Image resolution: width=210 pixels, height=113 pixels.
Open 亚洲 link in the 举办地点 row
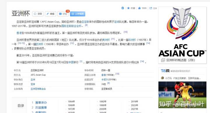(33, 80)
